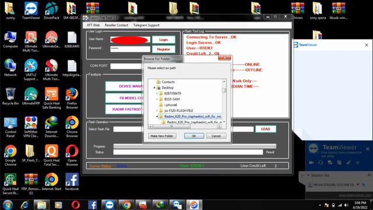
Task: Open the facebook desktop shortcut
Action: [x=72, y=182]
